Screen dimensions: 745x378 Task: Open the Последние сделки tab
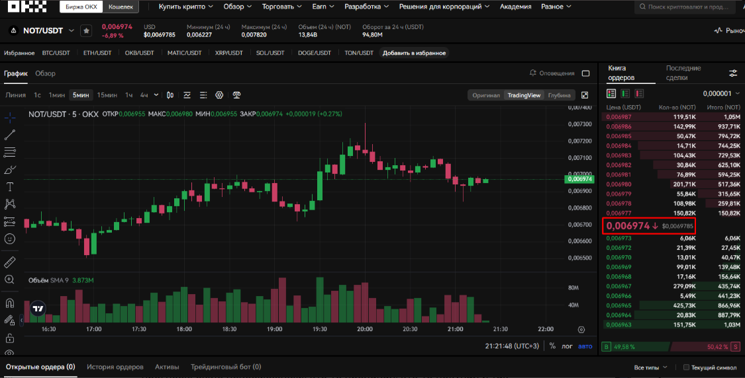(683, 73)
